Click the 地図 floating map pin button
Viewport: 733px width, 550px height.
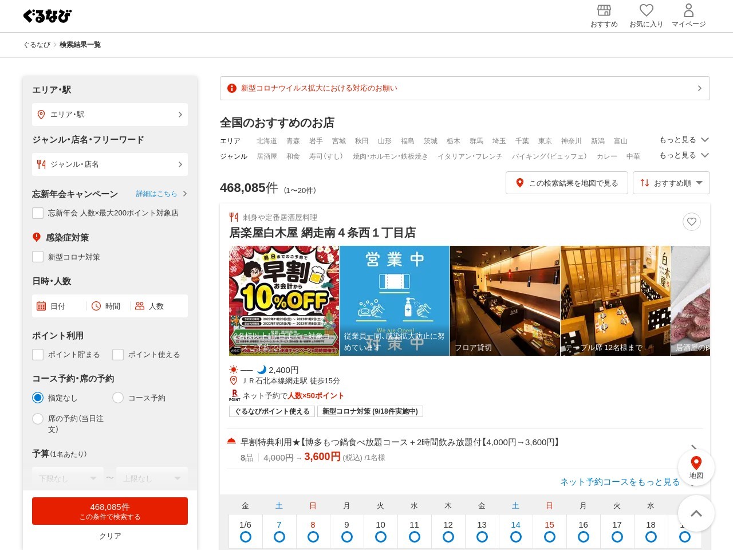tap(696, 467)
